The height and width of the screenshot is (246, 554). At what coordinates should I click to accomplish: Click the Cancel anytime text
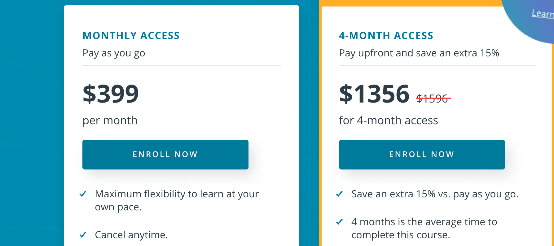click(x=131, y=235)
